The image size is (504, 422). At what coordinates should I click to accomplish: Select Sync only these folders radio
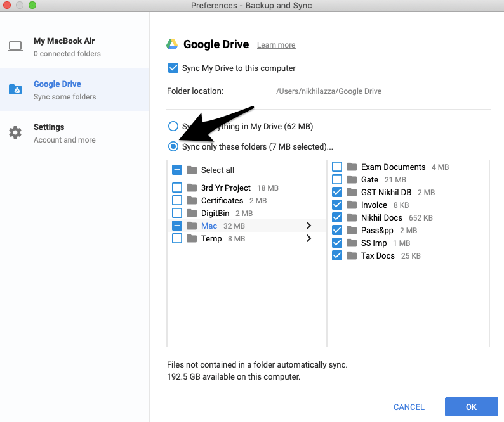click(x=173, y=146)
